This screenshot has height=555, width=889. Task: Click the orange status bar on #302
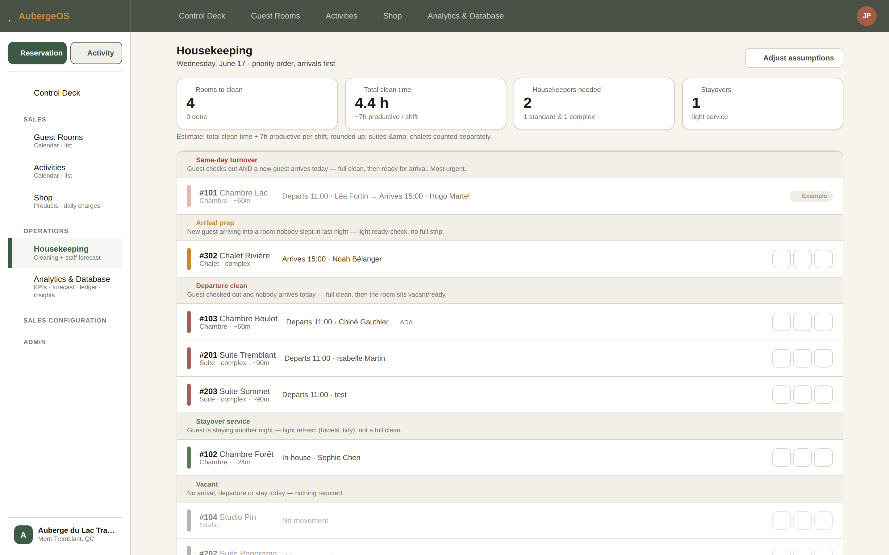[x=189, y=259]
